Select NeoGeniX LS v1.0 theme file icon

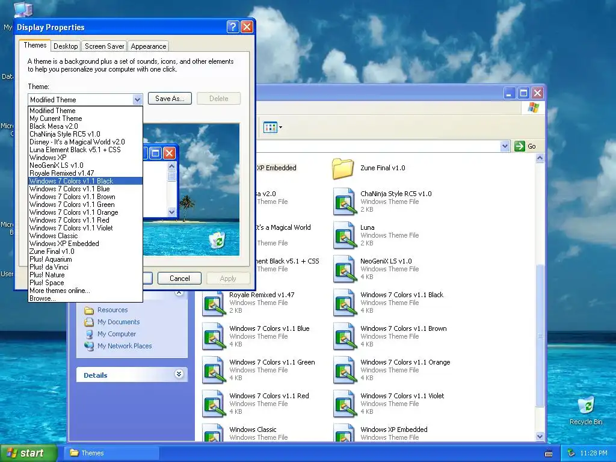click(x=344, y=269)
